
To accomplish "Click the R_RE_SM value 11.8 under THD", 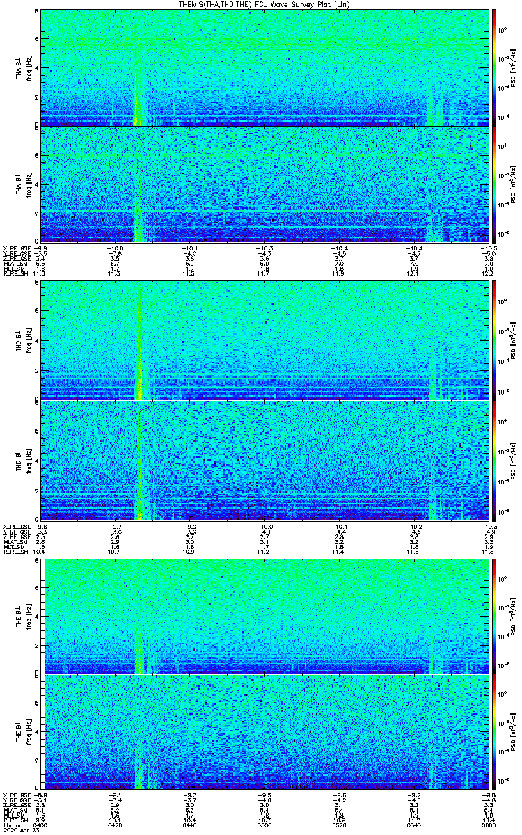I will [488, 552].
